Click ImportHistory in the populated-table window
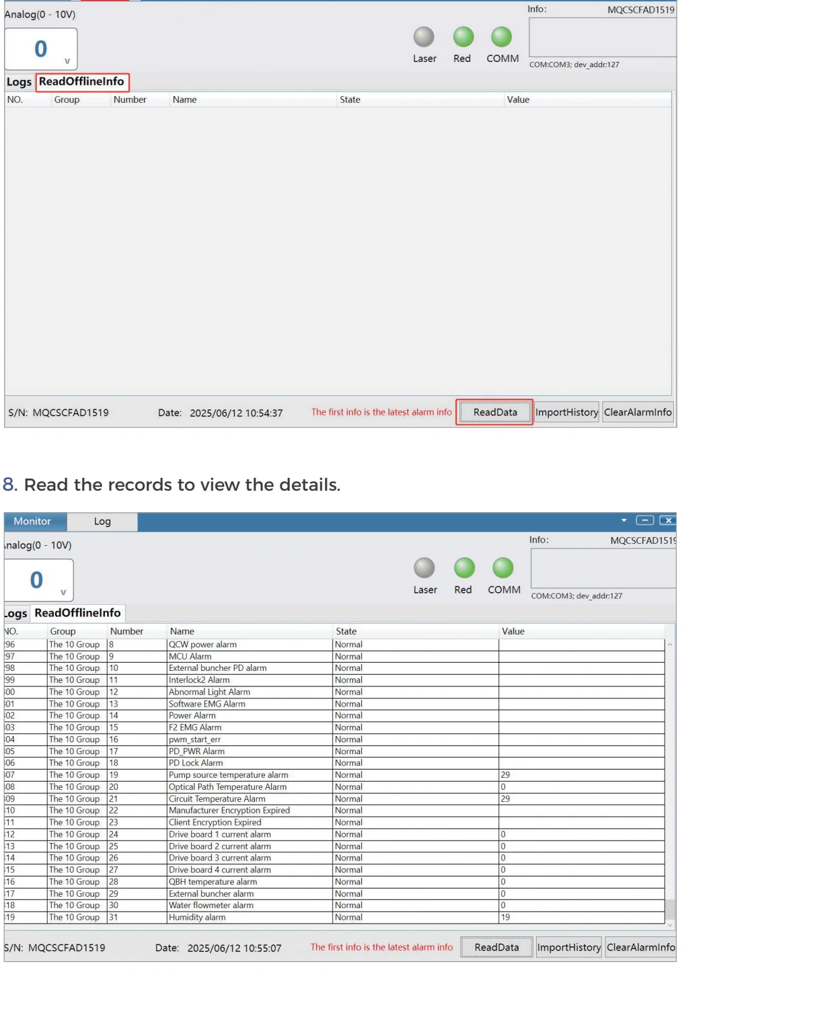The width and height of the screenshot is (828, 1011). [569, 947]
